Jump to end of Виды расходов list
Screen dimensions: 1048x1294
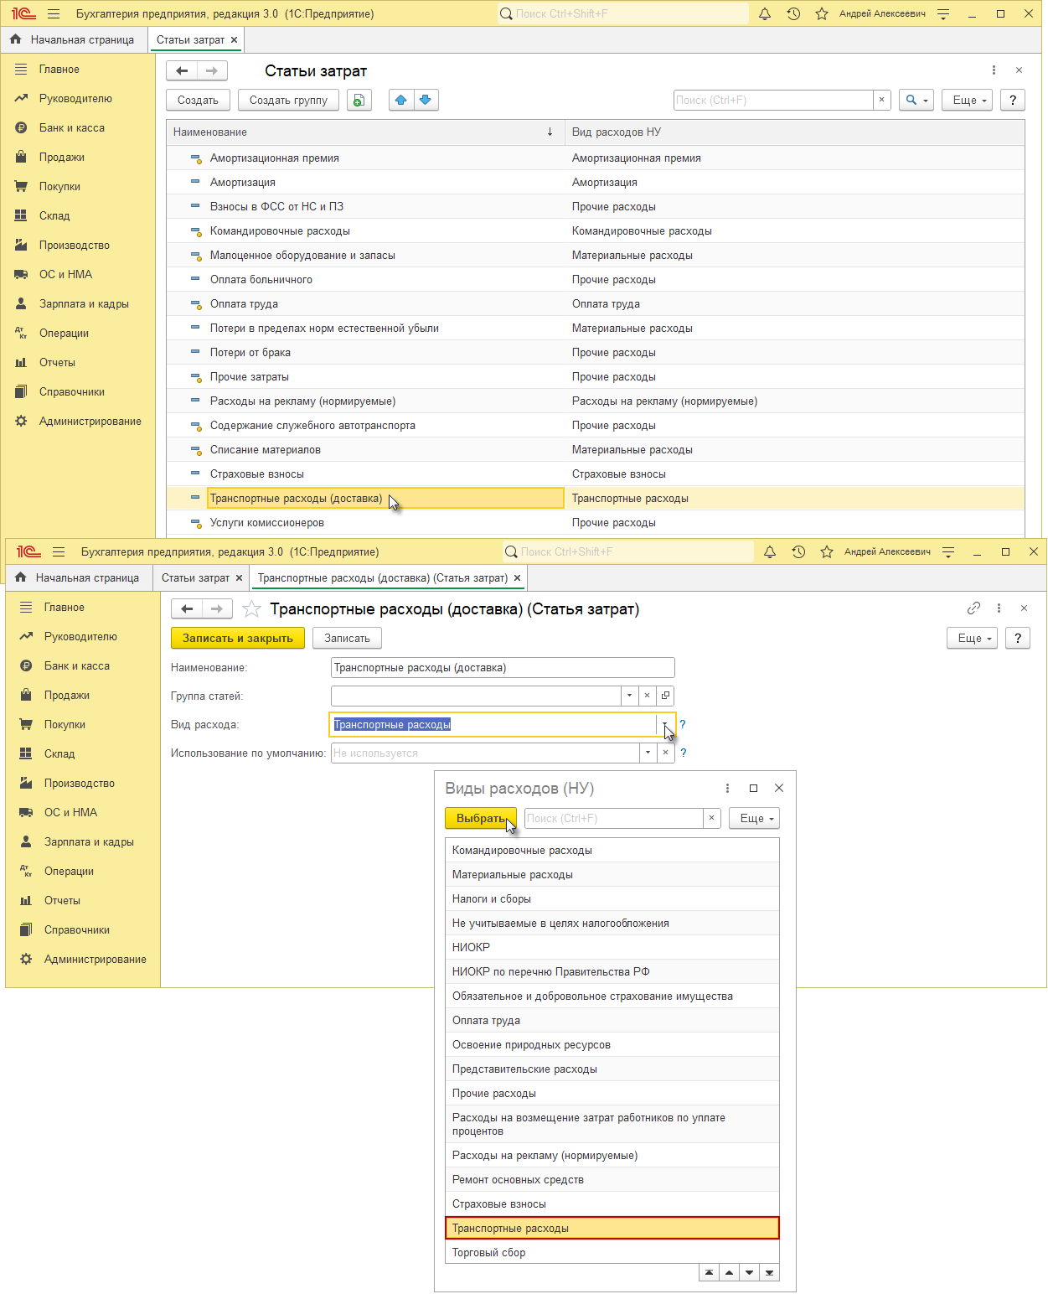(x=769, y=1272)
